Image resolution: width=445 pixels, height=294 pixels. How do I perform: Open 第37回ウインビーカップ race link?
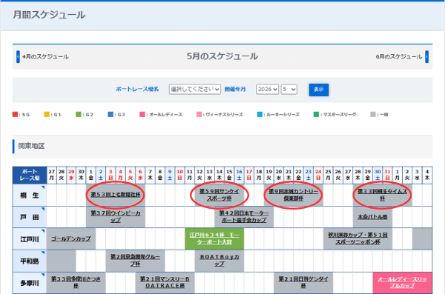[x=116, y=216]
